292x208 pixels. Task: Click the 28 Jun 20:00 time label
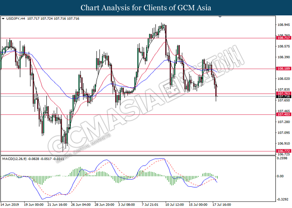[104, 205]
